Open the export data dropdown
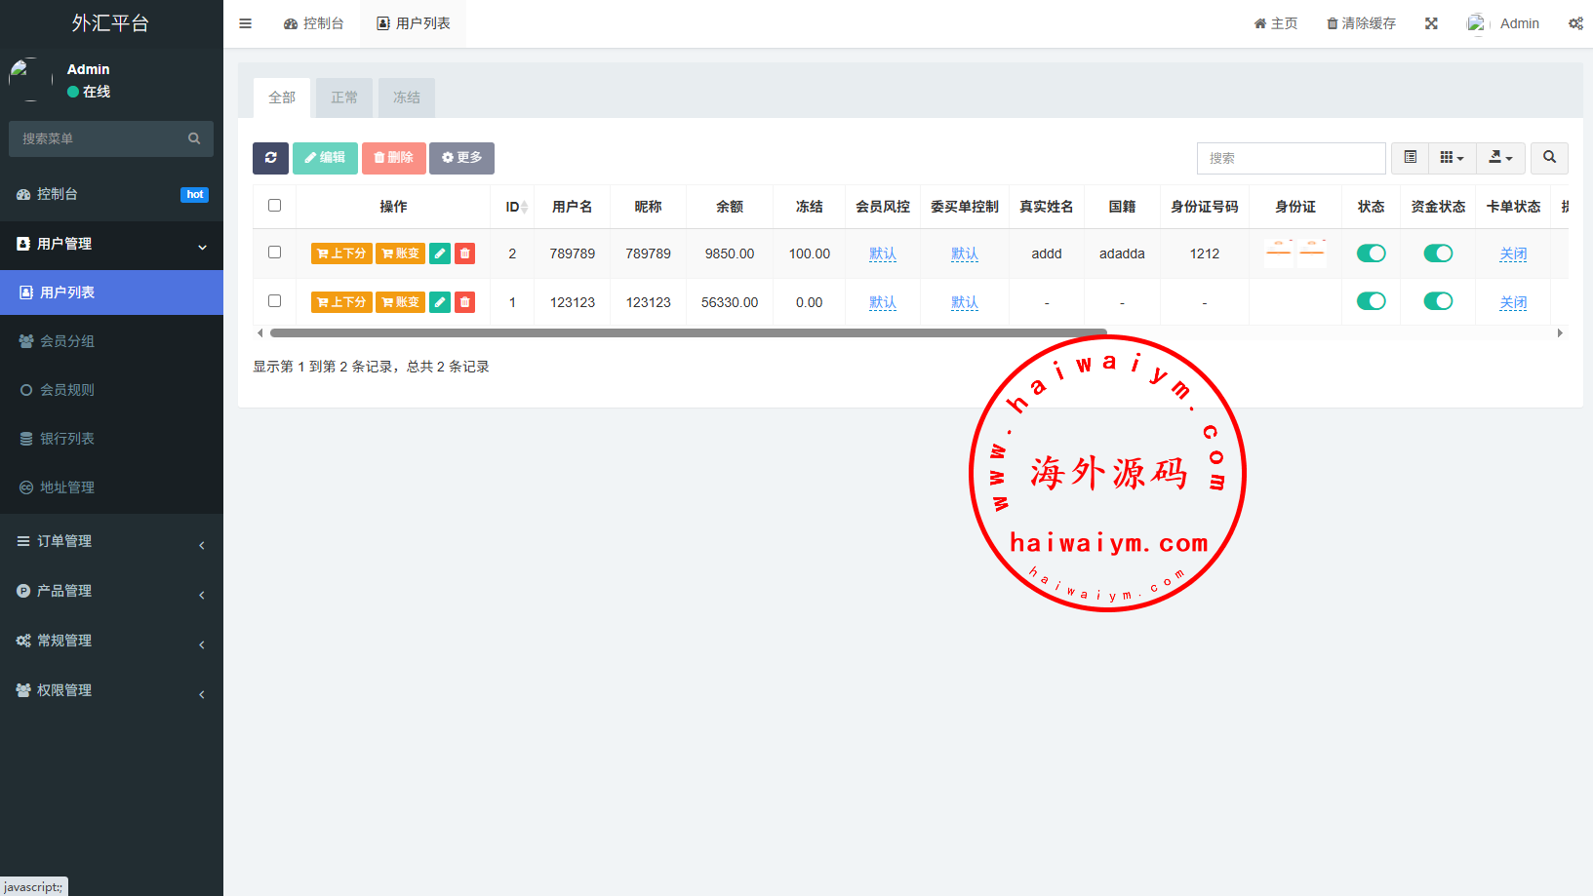The height and width of the screenshot is (896, 1593). coord(1500,158)
